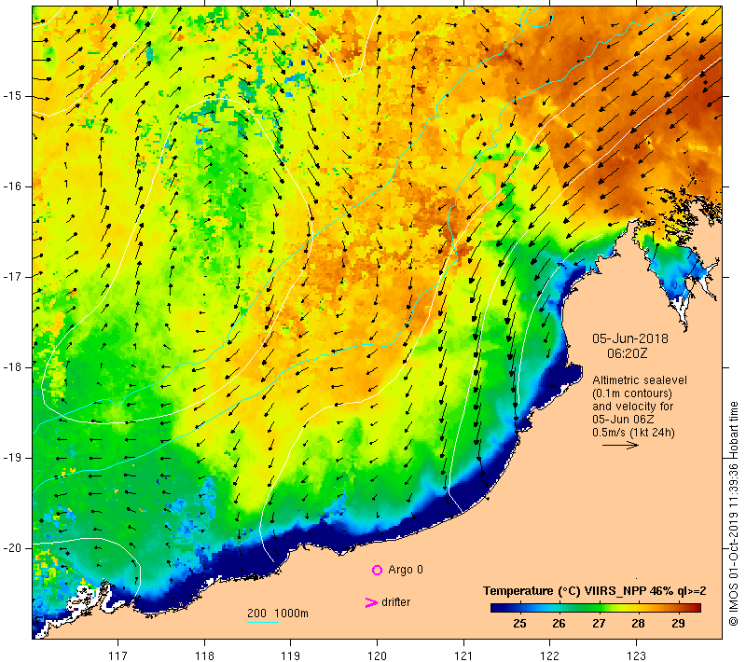The width and height of the screenshot is (746, 662).
Task: Click the magenta drifter arrowhead symbol
Action: [x=371, y=602]
